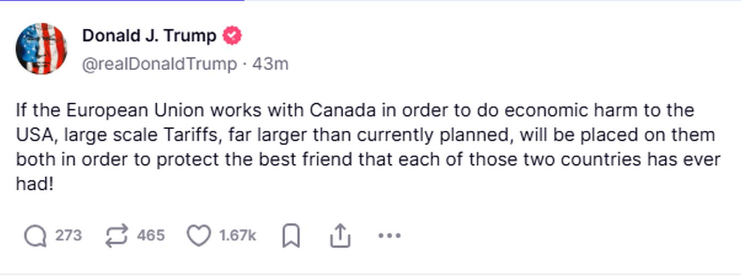Open the three-dot more options menu
Screen dimensions: 741x277
coord(389,236)
